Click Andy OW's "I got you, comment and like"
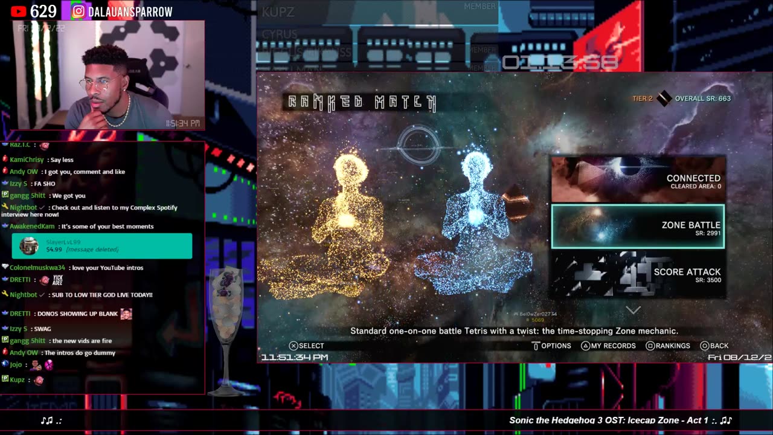This screenshot has width=773, height=435. [84, 172]
